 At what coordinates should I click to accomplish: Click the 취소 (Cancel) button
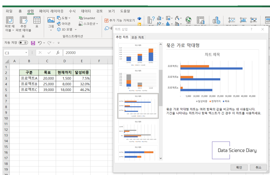tap(259, 167)
